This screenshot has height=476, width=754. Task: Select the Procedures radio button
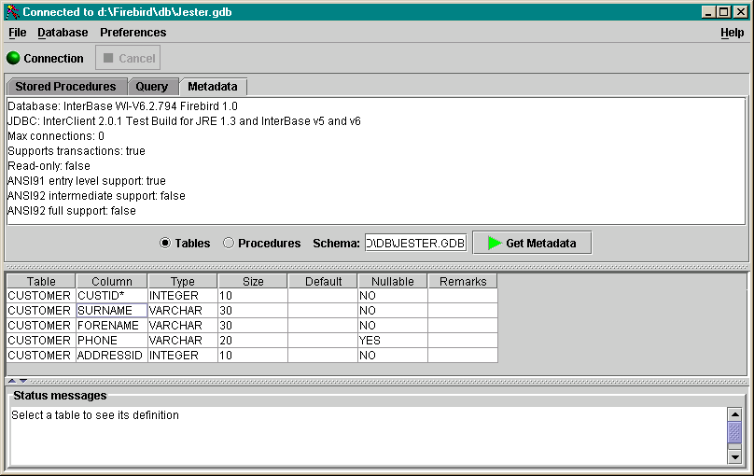229,244
